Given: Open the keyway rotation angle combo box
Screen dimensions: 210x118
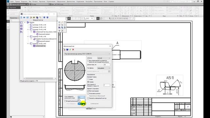Looking at the screenshot, I should click(81, 97).
